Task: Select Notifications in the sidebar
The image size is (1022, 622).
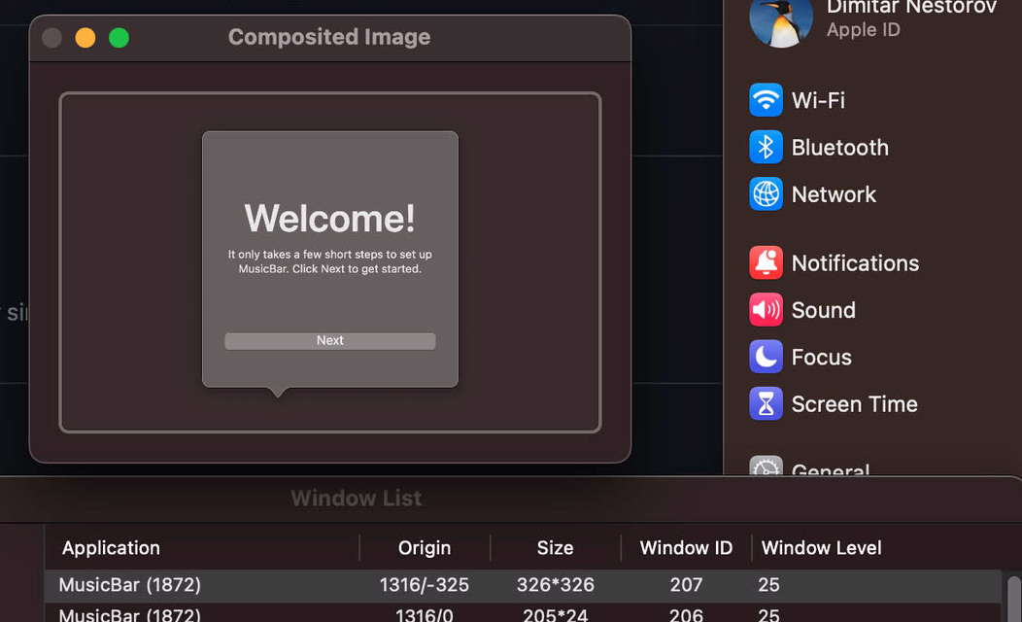Action: [x=855, y=263]
